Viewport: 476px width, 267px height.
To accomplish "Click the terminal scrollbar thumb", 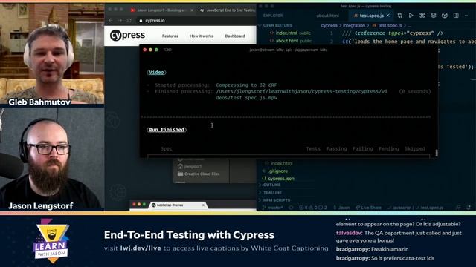I will (437, 153).
